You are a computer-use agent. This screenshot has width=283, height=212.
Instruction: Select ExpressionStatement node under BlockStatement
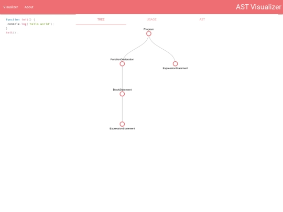pyautogui.click(x=122, y=124)
